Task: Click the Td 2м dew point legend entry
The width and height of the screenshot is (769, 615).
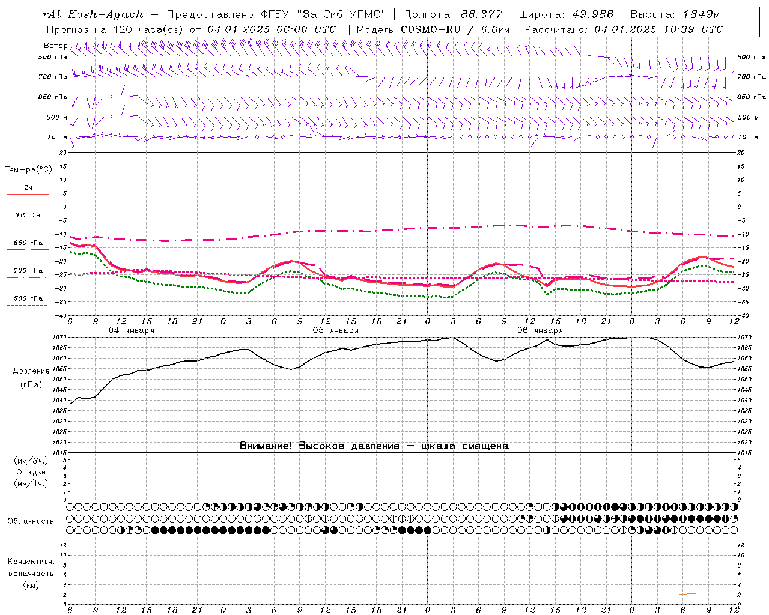Action: pyautogui.click(x=28, y=217)
